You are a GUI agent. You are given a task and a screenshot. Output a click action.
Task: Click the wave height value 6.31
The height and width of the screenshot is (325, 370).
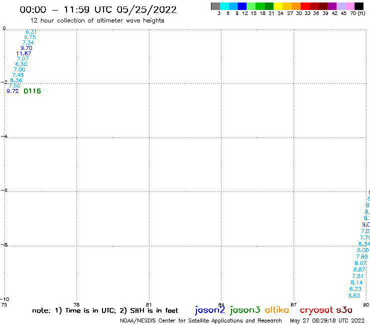pos(31,32)
